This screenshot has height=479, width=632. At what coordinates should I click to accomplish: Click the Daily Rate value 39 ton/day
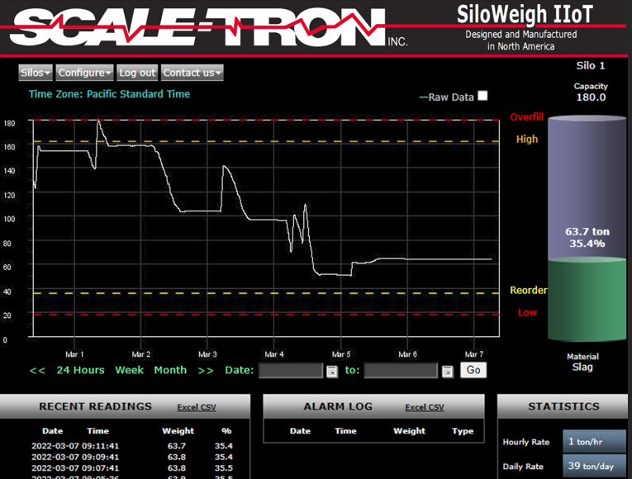[594, 466]
